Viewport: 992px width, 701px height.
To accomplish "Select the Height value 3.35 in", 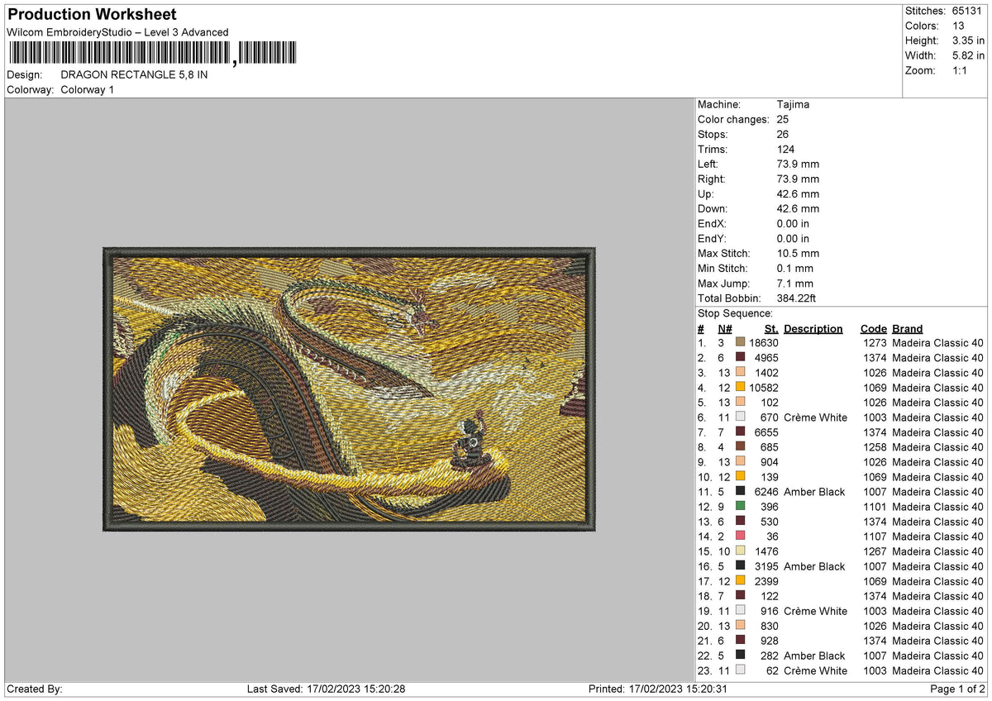I will (x=968, y=41).
